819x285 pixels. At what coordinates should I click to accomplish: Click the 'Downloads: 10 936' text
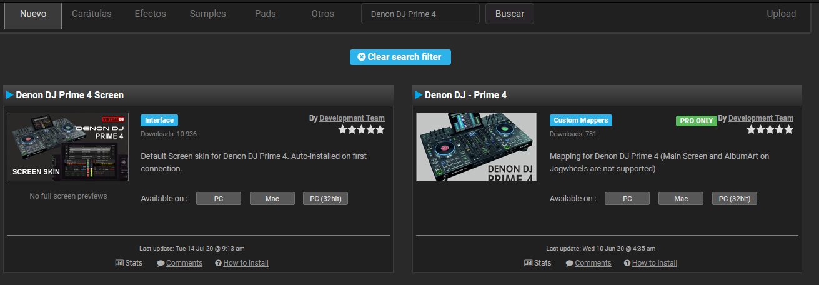169,134
